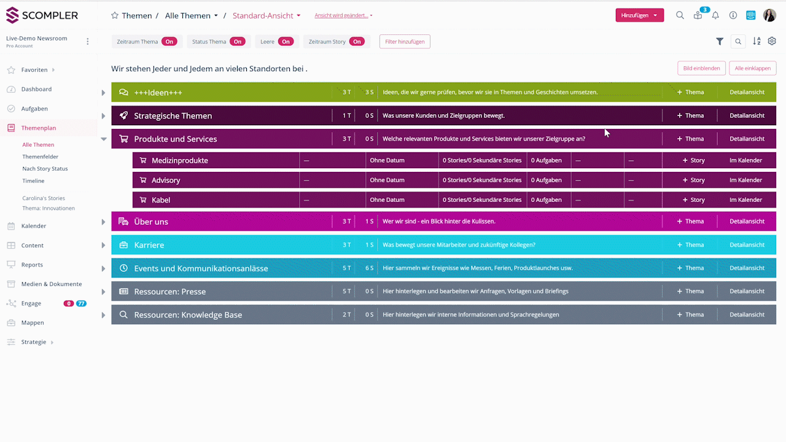Click the global search magnifier in header
This screenshot has height=442, width=786.
(x=680, y=15)
